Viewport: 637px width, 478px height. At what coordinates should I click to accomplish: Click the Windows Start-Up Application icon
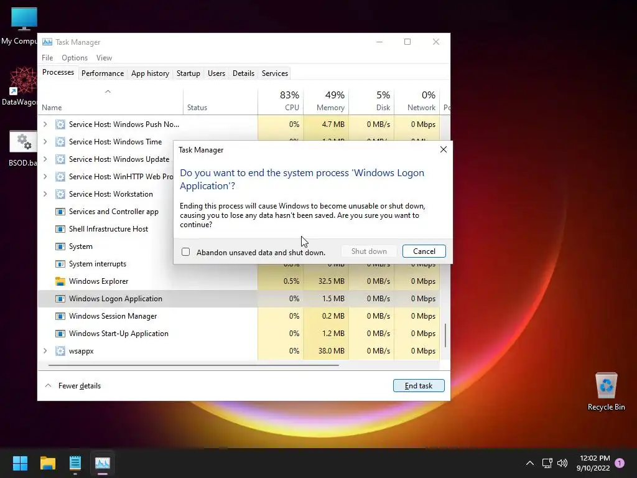(x=60, y=334)
